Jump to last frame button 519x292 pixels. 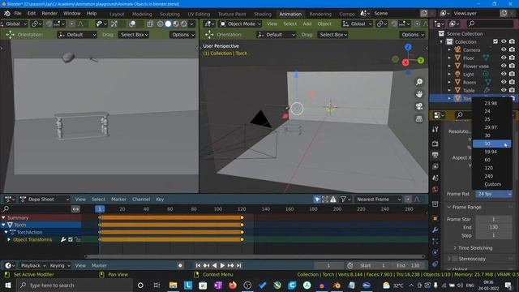(x=239, y=265)
